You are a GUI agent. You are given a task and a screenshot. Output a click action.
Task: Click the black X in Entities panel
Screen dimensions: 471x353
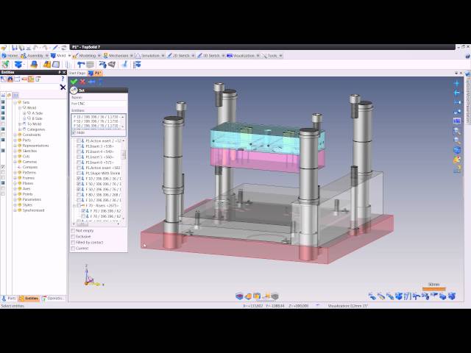click(63, 88)
